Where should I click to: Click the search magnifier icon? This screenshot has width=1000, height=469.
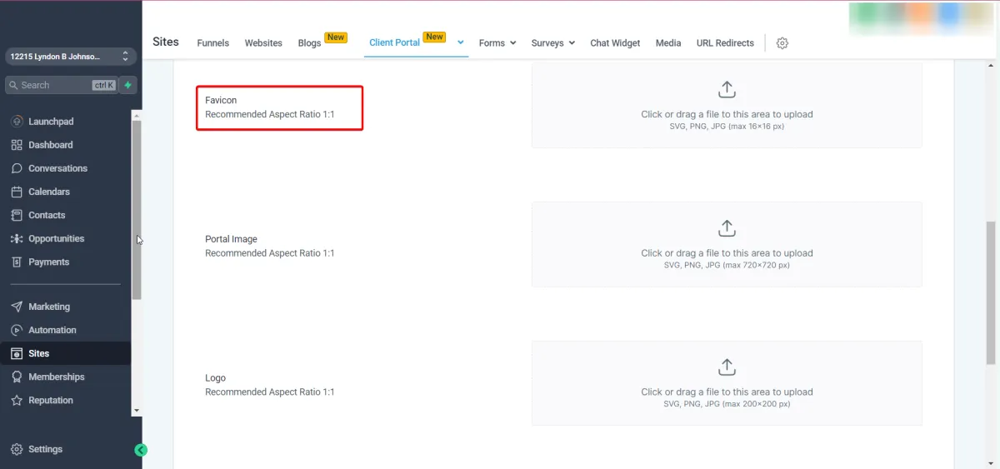13,85
